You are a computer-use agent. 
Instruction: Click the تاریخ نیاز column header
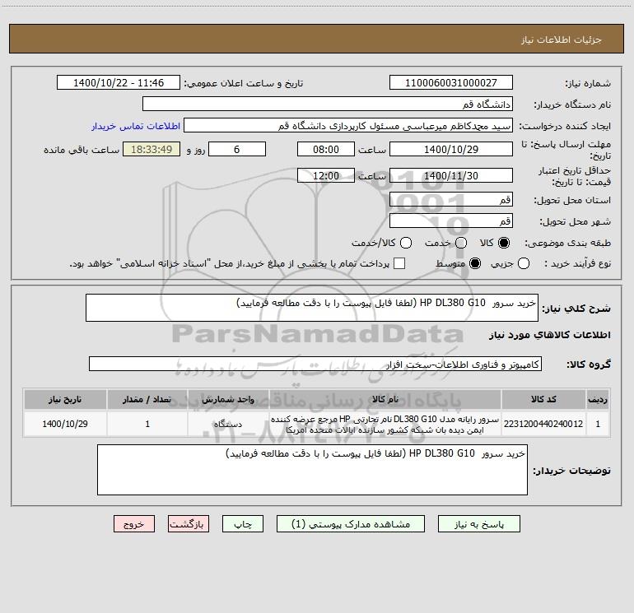click(65, 399)
